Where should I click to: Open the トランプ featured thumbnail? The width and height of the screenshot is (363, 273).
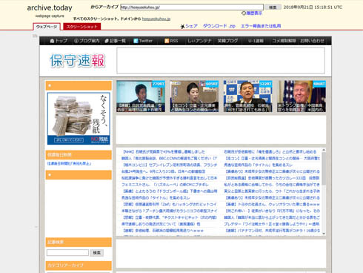[x=302, y=96]
